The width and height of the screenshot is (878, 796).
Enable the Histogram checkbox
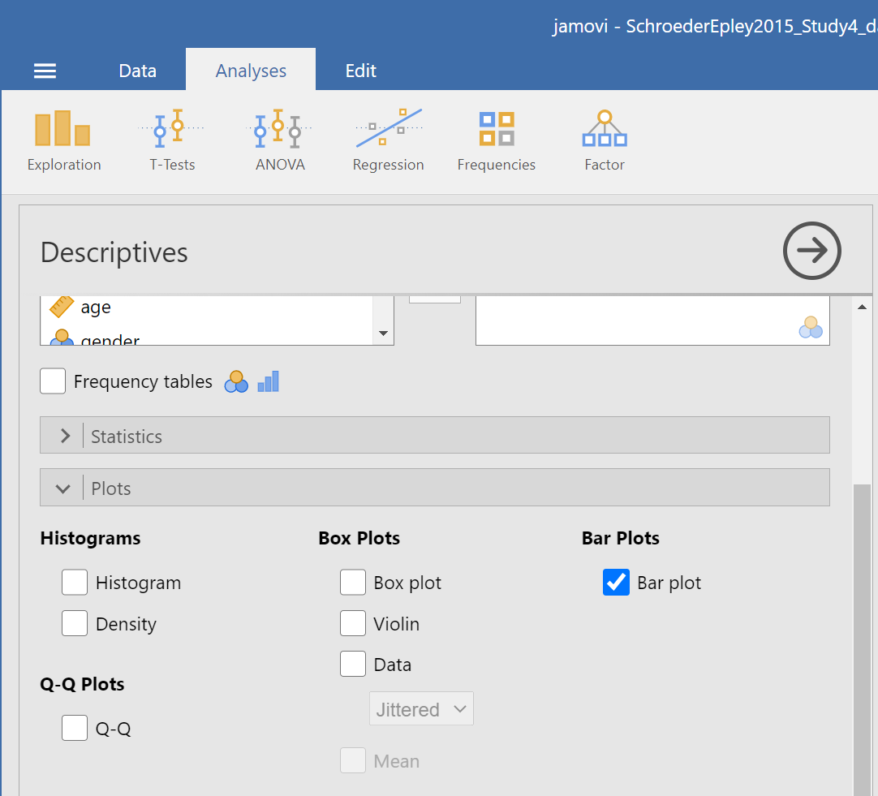coord(75,583)
